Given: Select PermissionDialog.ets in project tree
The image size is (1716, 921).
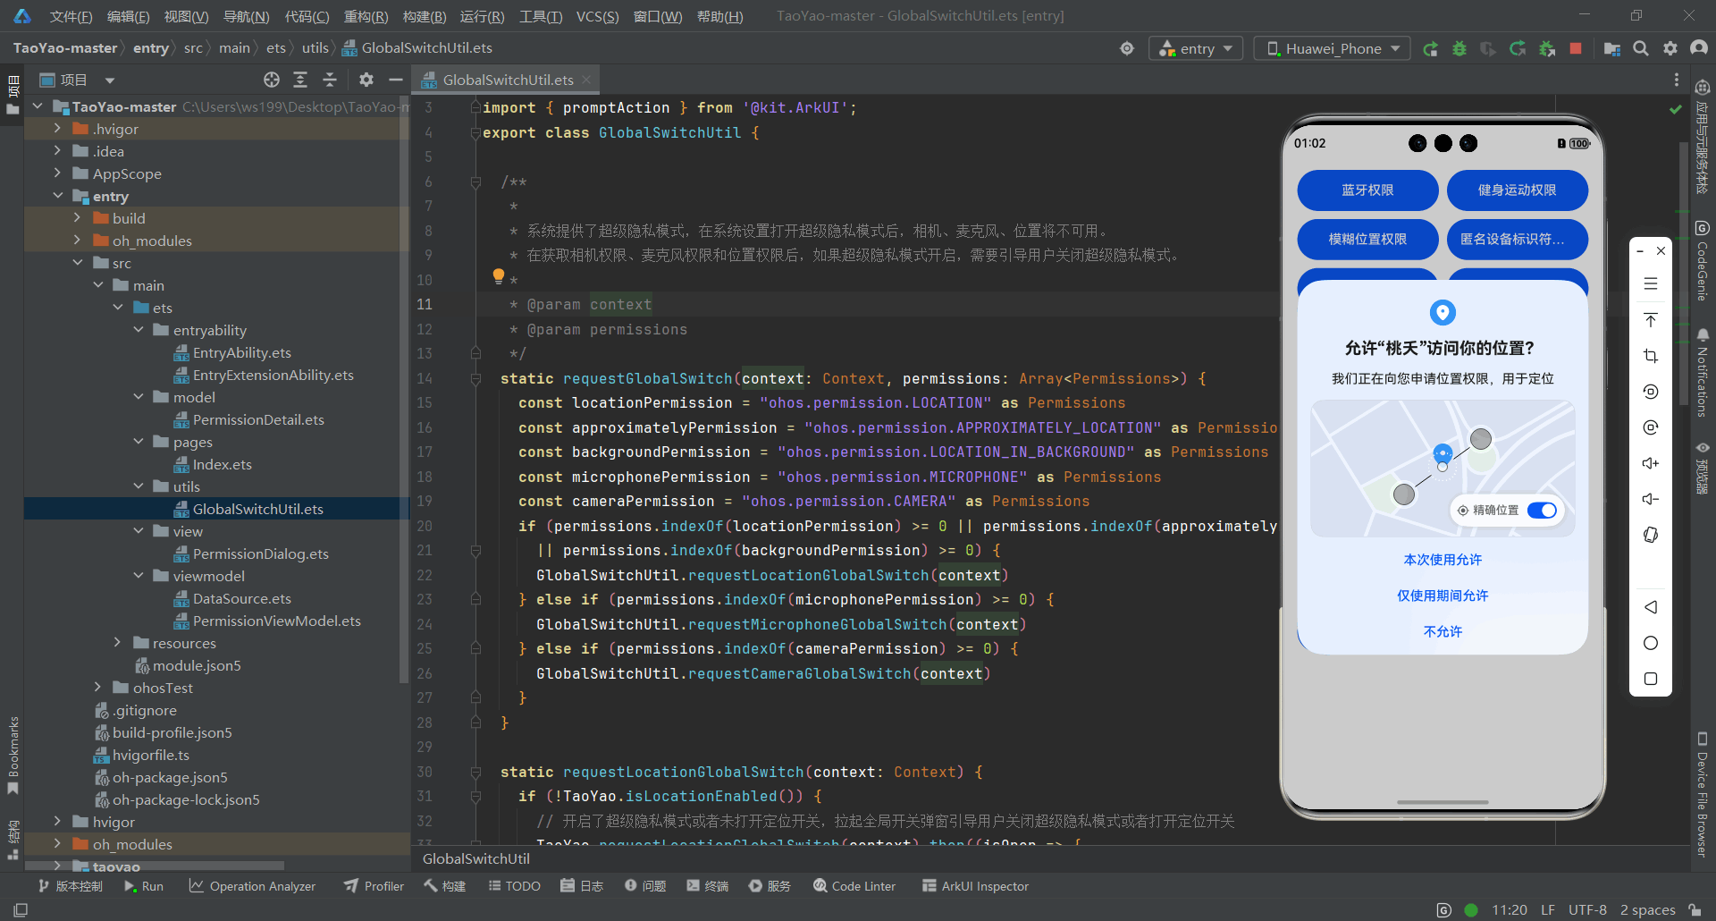Looking at the screenshot, I should pyautogui.click(x=261, y=553).
